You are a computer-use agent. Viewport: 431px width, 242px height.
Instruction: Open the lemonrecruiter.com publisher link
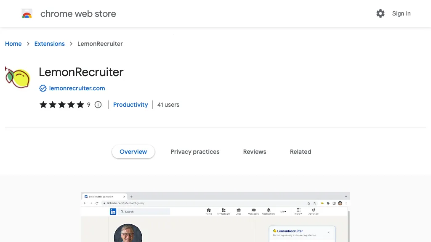[x=77, y=88]
